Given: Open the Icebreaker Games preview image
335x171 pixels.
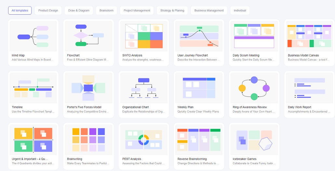Looking at the screenshot, I should coord(254,140).
